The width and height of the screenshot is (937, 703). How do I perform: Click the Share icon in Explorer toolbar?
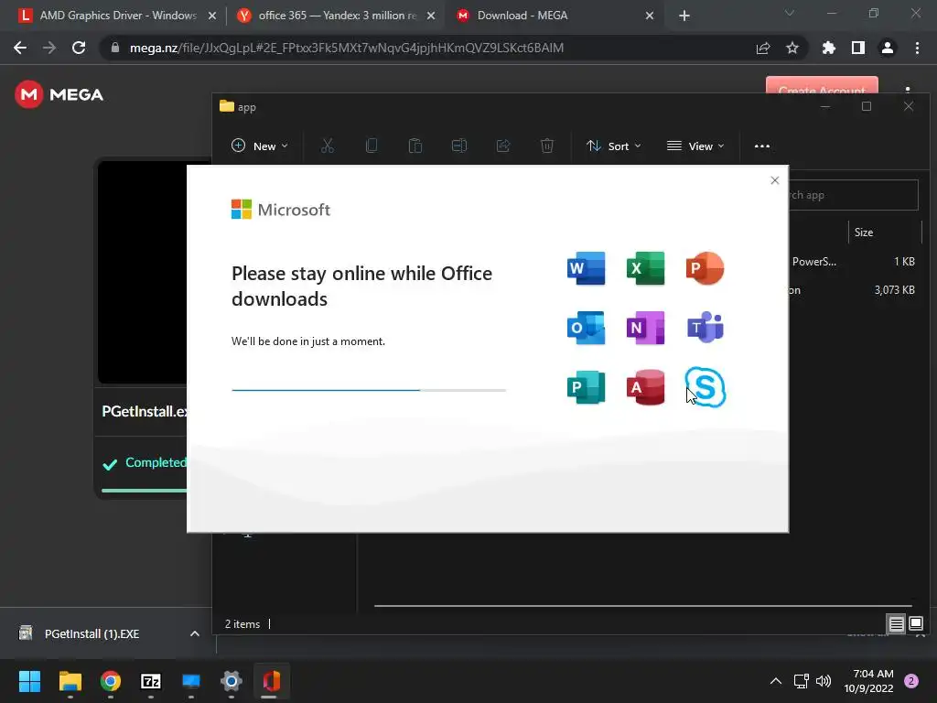(503, 146)
